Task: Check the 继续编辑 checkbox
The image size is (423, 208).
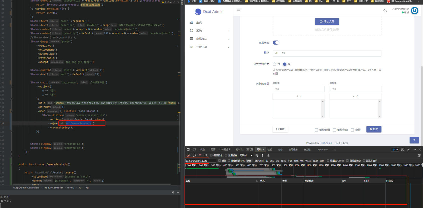Action: coord(316,130)
